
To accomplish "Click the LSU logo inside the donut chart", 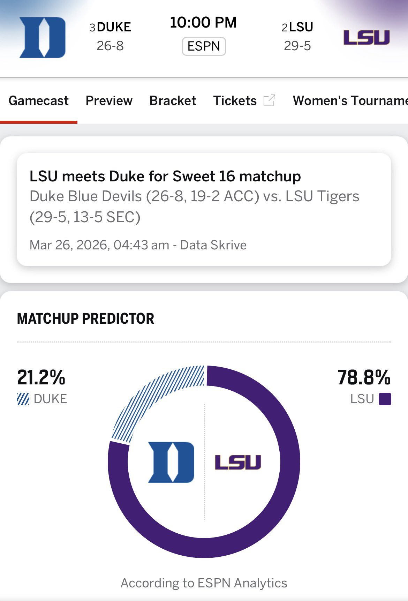I will pyautogui.click(x=238, y=462).
